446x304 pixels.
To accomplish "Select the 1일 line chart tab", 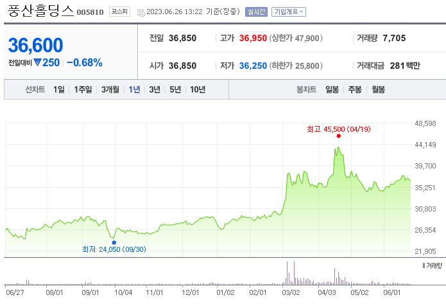I will 59,90.
